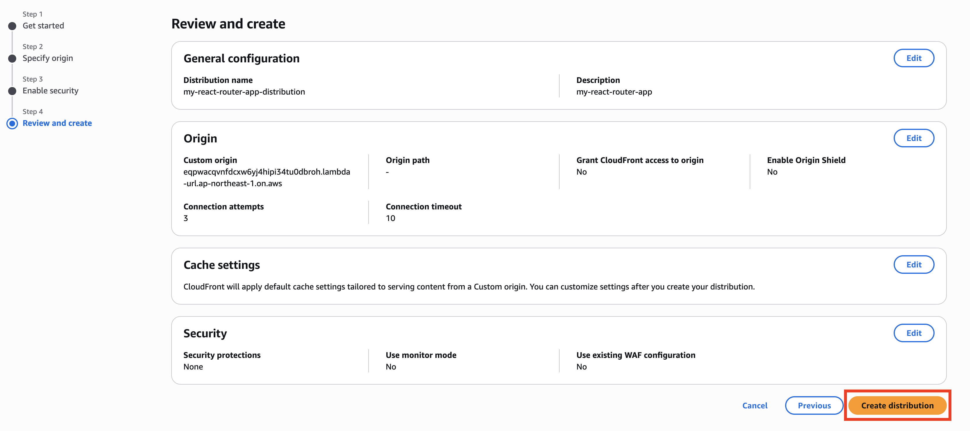Image resolution: width=970 pixels, height=431 pixels.
Task: Edit the Cache settings section
Action: pos(913,265)
